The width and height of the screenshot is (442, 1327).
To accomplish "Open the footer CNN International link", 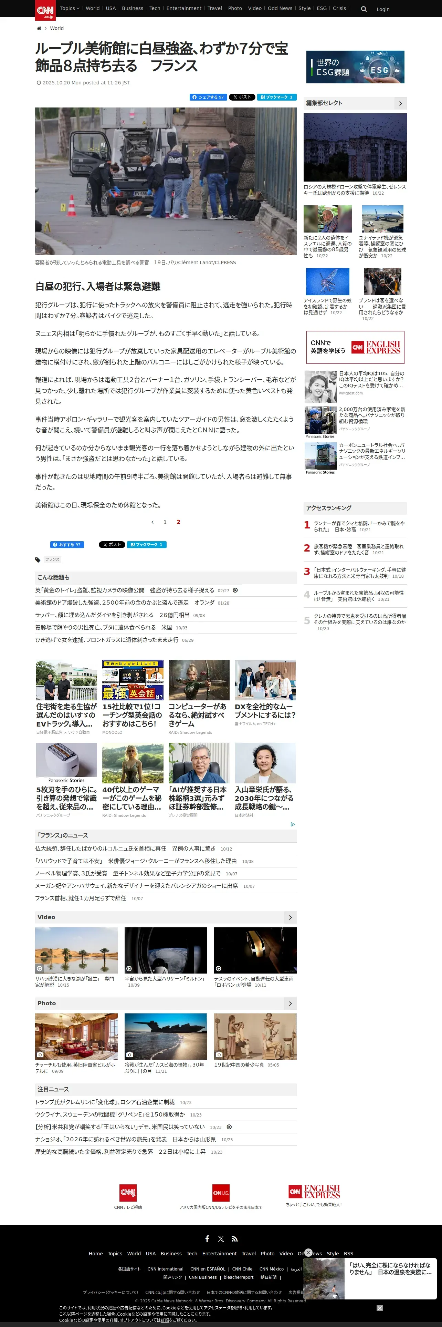I will 165,1269.
